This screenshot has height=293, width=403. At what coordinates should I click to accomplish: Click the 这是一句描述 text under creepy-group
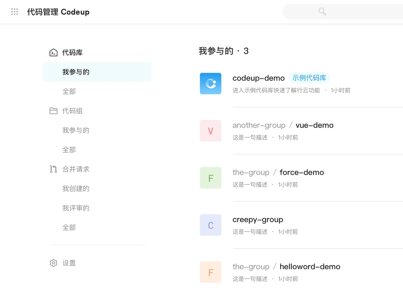click(250, 232)
